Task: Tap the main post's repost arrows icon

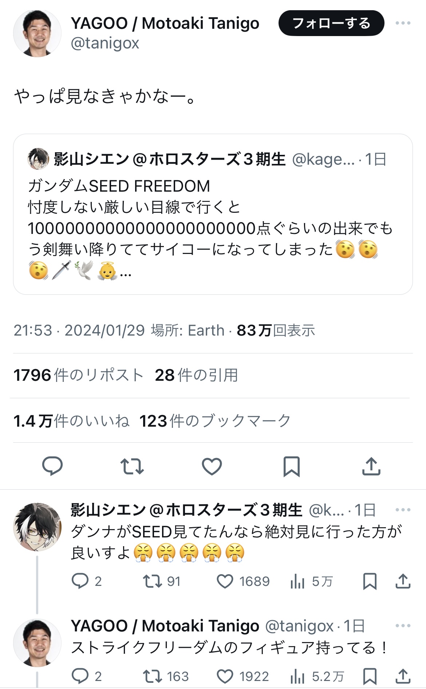Action: 132,466
